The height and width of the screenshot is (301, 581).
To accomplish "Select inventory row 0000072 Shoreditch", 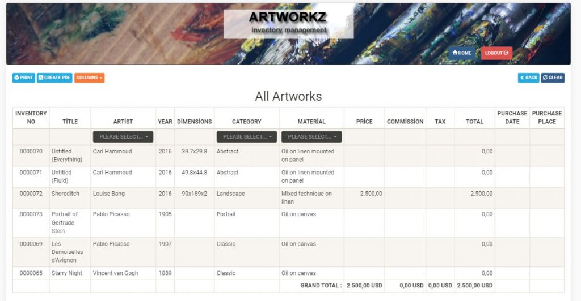I will pos(288,197).
